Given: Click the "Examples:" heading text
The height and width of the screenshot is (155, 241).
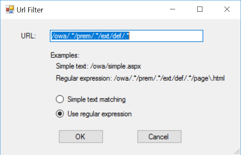Looking at the screenshot, I should coord(65,55).
